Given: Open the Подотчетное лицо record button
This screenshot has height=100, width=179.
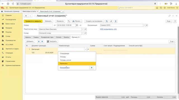Looking at the screenshot, I should point(85,29).
